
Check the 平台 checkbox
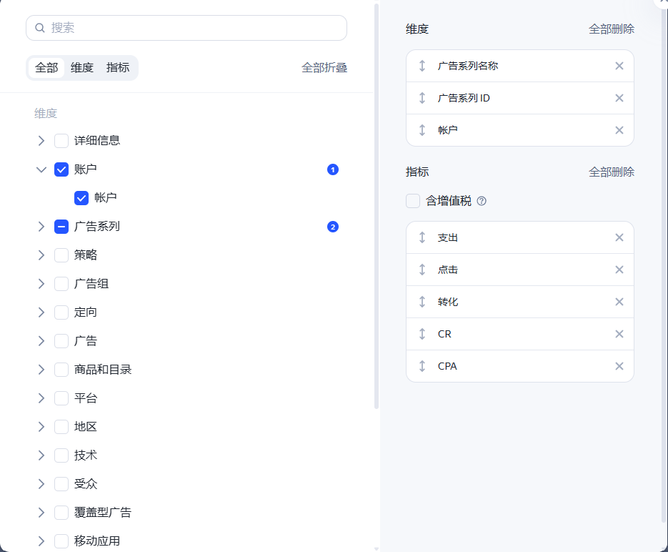61,398
